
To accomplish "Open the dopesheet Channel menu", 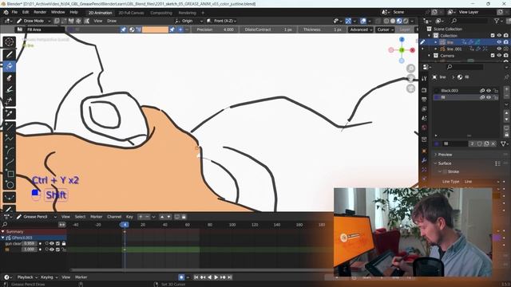I will tap(114, 217).
